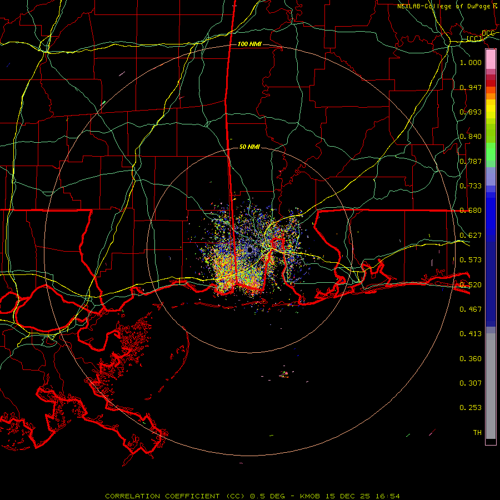Viewport: 500px width, 500px height.
Task: Click the dark radar site dot at the ring center
Action: pyautogui.click(x=250, y=249)
